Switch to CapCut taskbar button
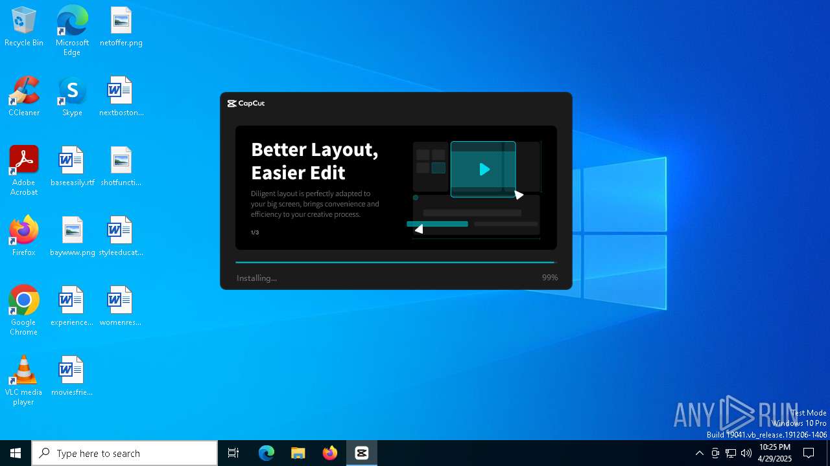Viewport: 830px width, 466px height. 362,453
